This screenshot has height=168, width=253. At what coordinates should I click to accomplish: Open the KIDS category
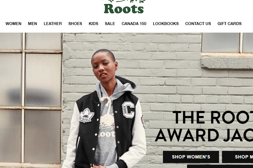point(93,24)
